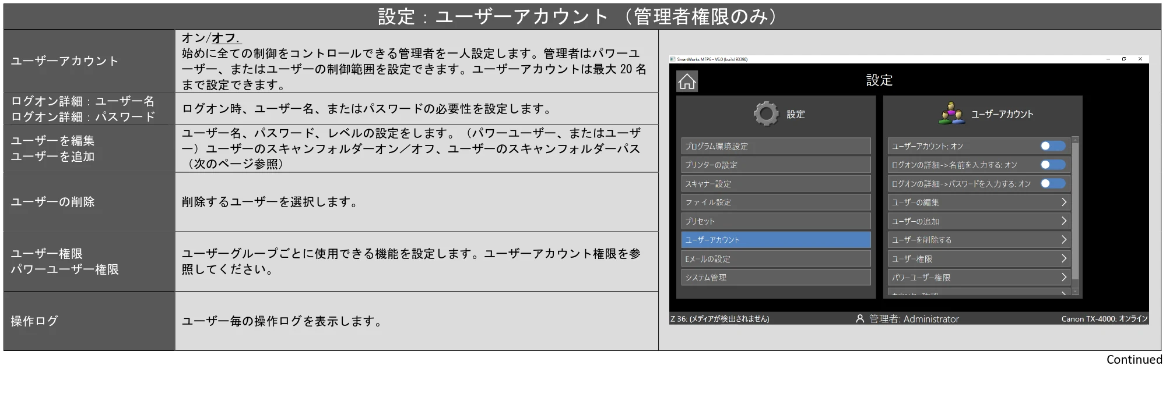Expand the ユーザーの追加 chevron
The image size is (1166, 394).
(x=1063, y=221)
